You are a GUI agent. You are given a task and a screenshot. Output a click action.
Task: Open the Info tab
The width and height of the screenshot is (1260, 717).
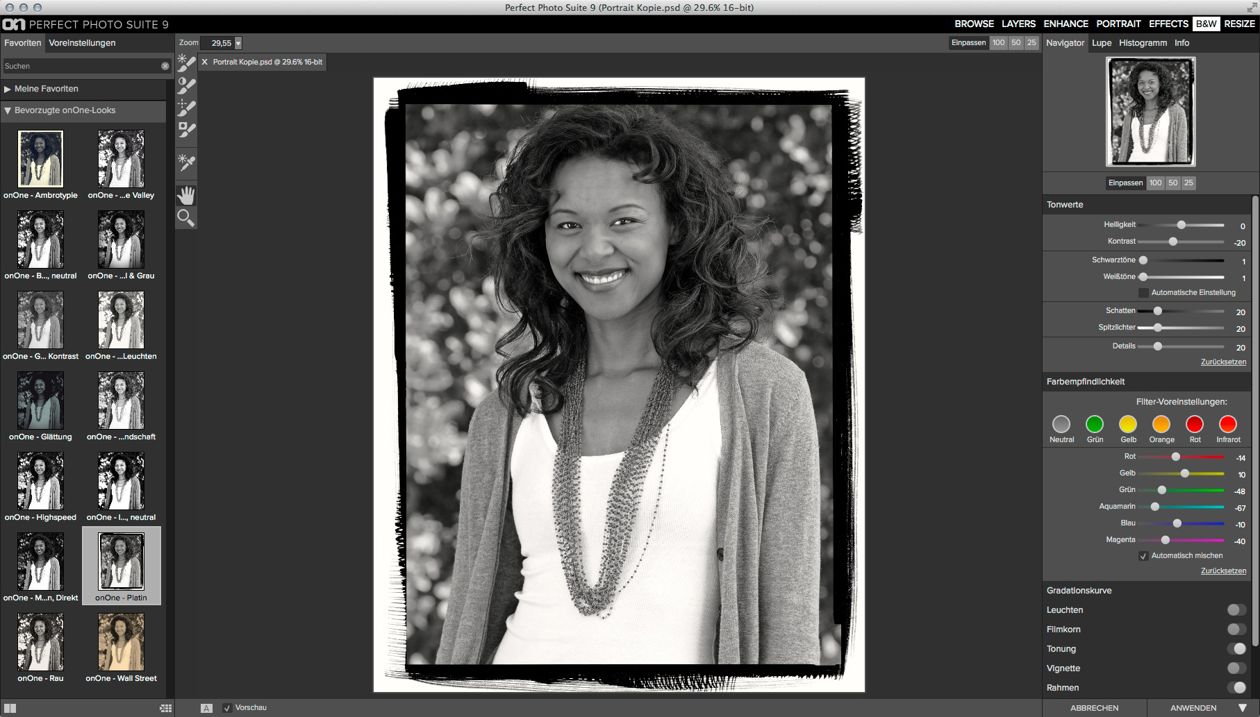tap(1182, 43)
